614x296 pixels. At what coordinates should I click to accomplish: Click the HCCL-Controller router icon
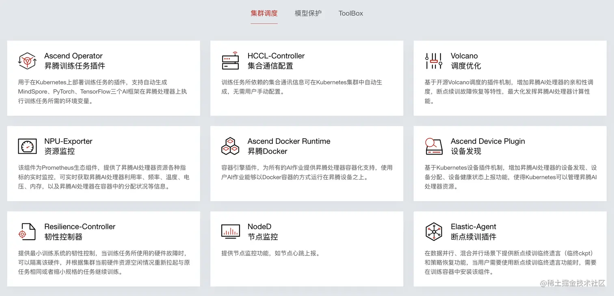pos(230,61)
